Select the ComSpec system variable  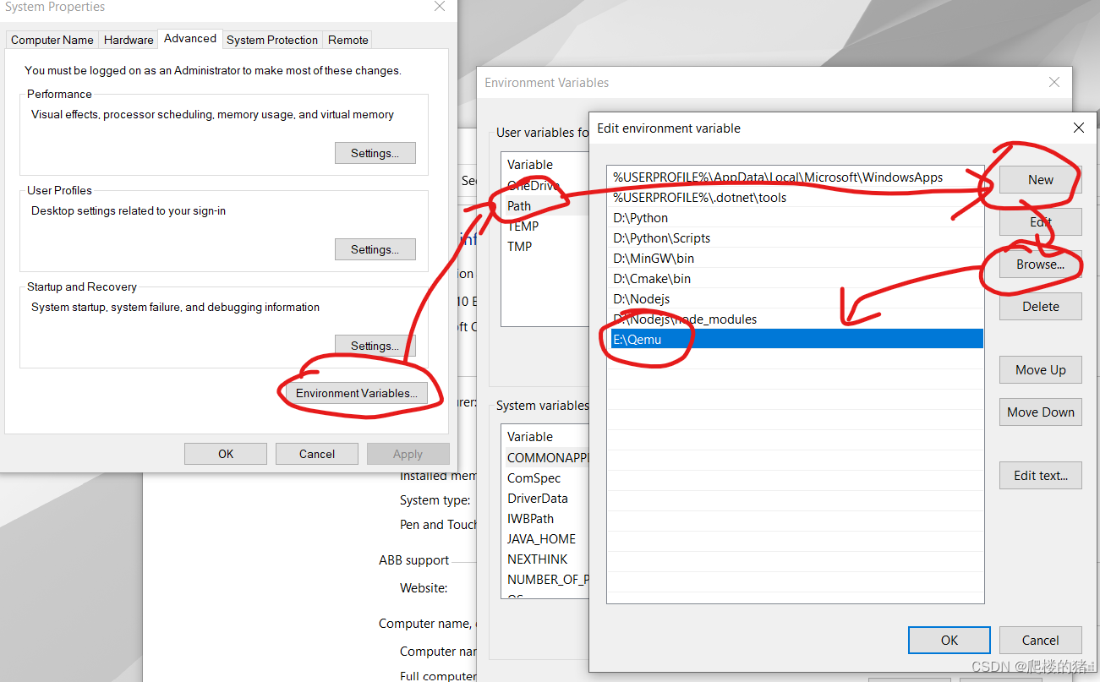tap(546, 477)
